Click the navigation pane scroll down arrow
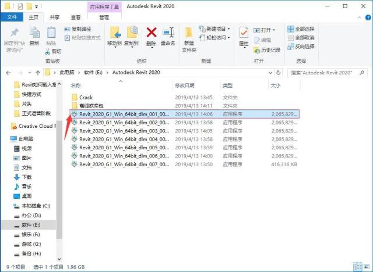 [59, 259]
